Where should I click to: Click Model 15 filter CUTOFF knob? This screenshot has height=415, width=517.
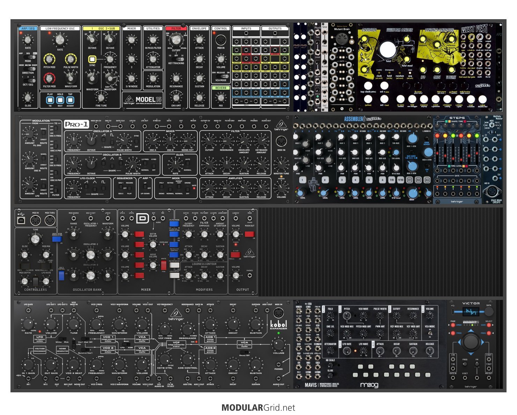(176, 41)
